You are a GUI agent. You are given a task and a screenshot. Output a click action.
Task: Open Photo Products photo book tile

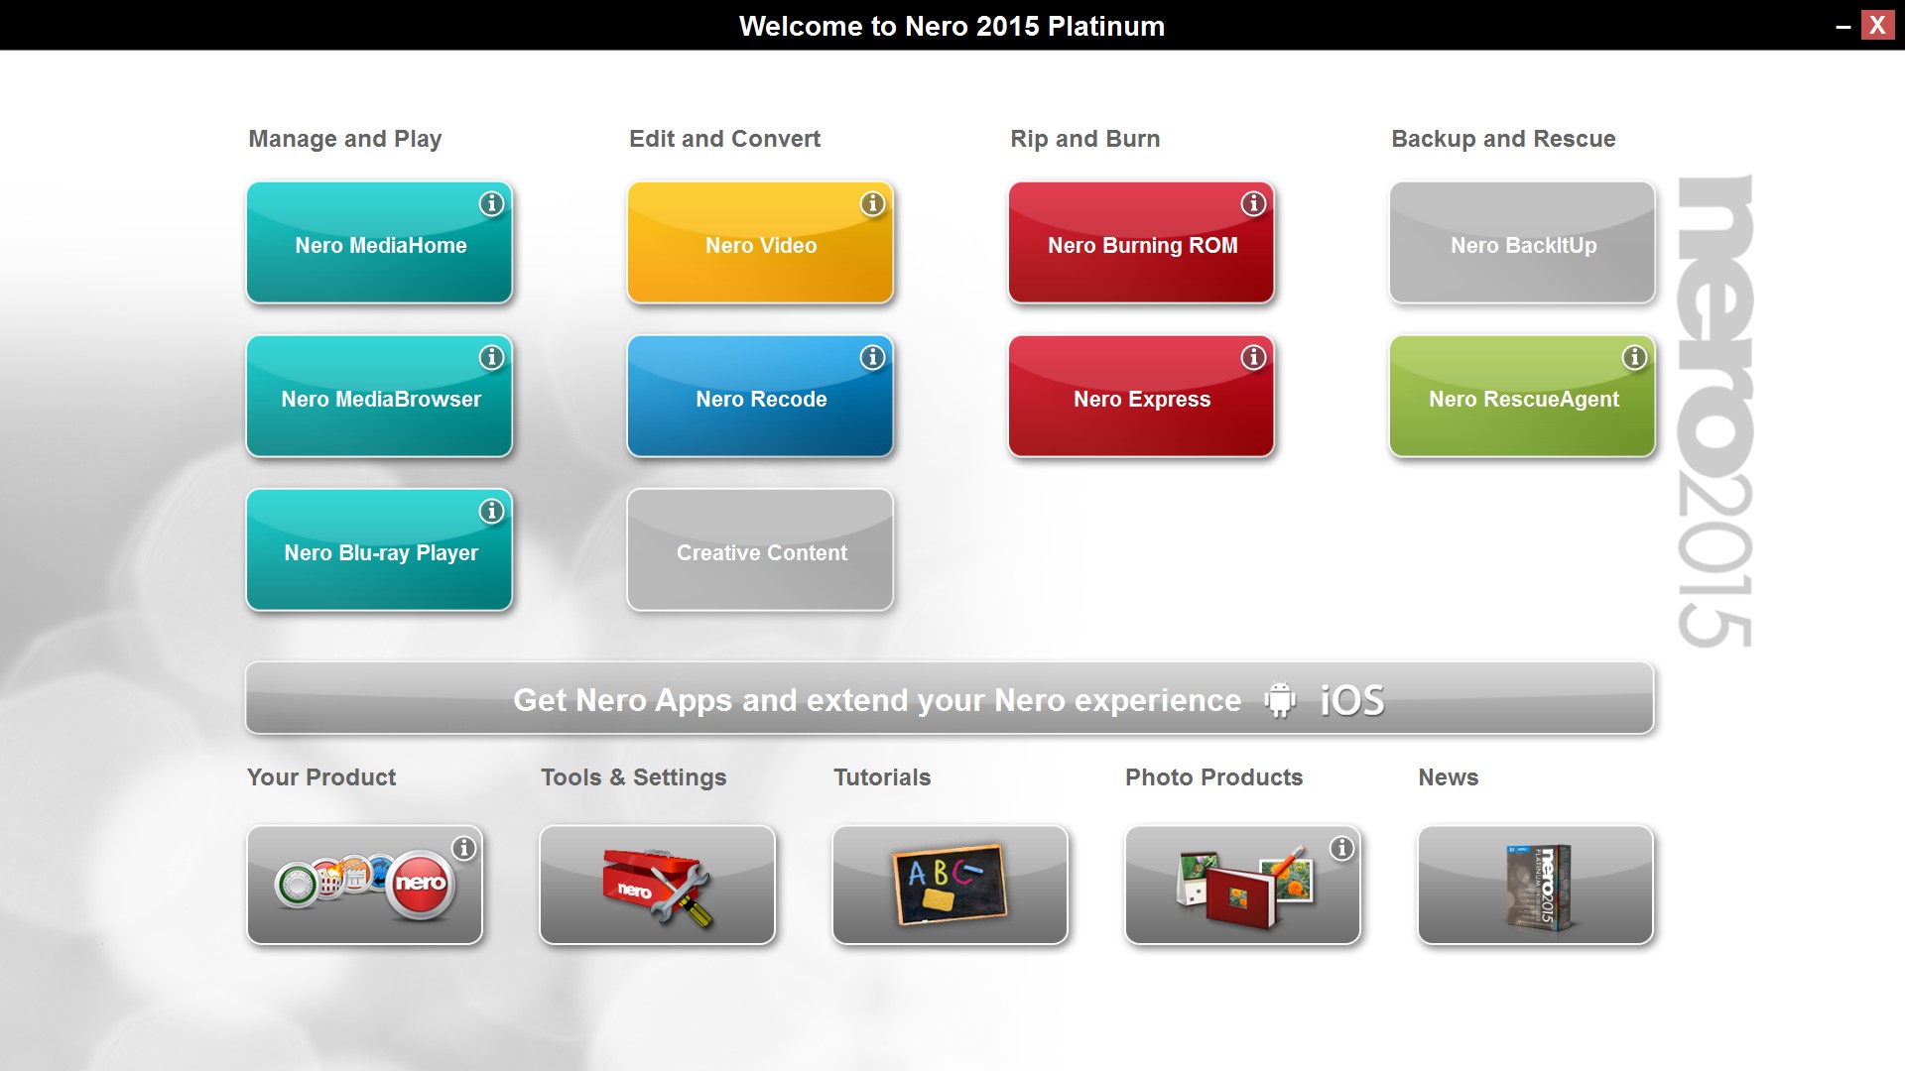pyautogui.click(x=1242, y=885)
